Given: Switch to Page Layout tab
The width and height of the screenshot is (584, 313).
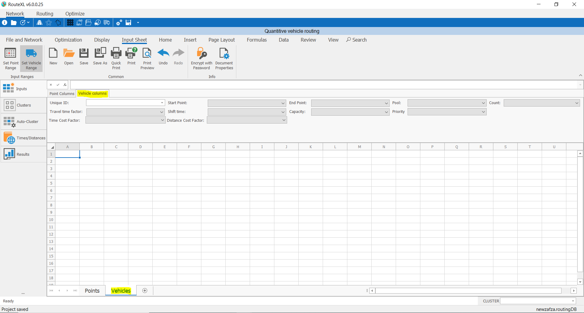Looking at the screenshot, I should coord(222,40).
